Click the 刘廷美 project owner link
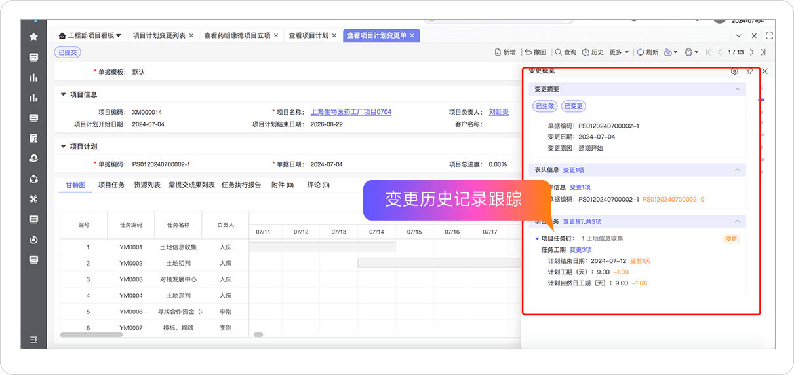This screenshot has width=794, height=375. [498, 112]
